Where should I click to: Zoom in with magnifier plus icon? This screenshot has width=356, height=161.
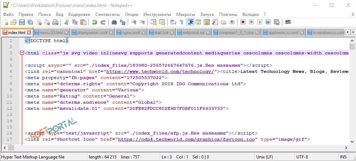click(x=134, y=22)
